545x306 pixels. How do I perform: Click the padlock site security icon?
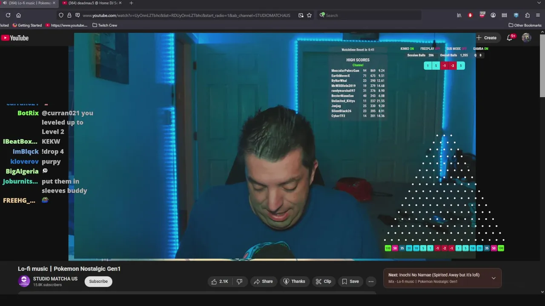(x=69, y=15)
